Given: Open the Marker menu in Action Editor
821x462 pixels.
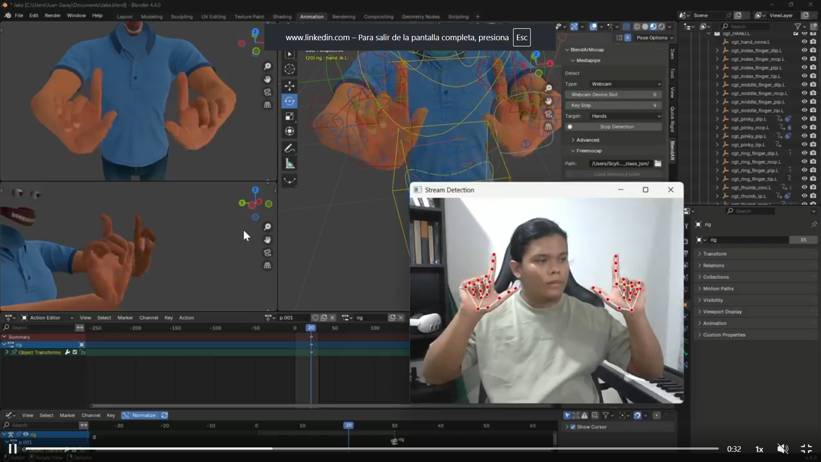Looking at the screenshot, I should click(x=125, y=318).
